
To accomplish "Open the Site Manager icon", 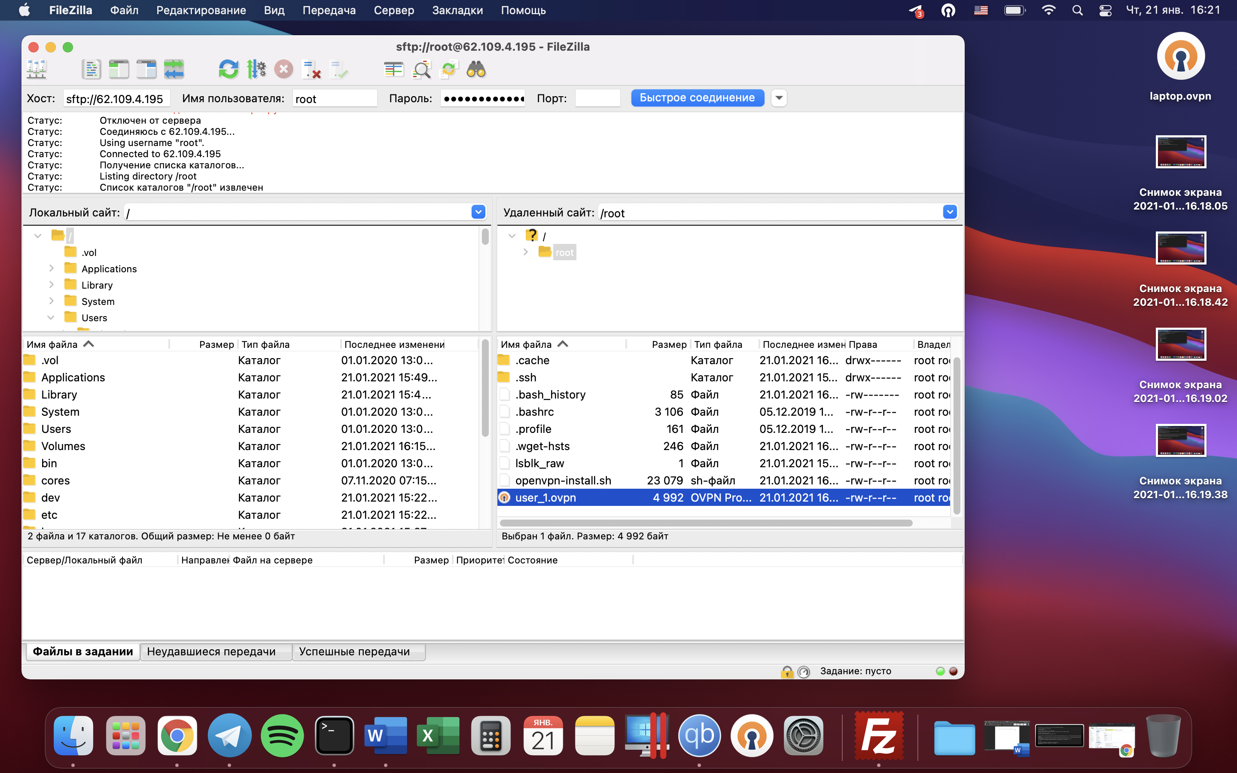I will [x=37, y=70].
